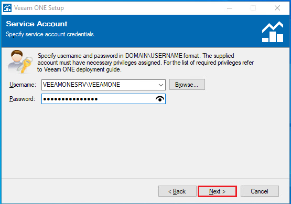Cancel the Veeam ONE setup
This screenshot has width=291, height=204.
260,191
